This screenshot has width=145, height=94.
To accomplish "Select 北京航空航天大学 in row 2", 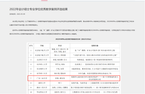I will (x=42, y=55).
